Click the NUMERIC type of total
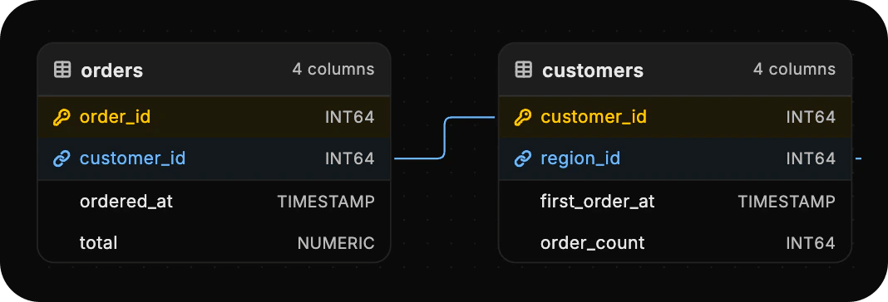Image resolution: width=888 pixels, height=302 pixels. pos(336,243)
